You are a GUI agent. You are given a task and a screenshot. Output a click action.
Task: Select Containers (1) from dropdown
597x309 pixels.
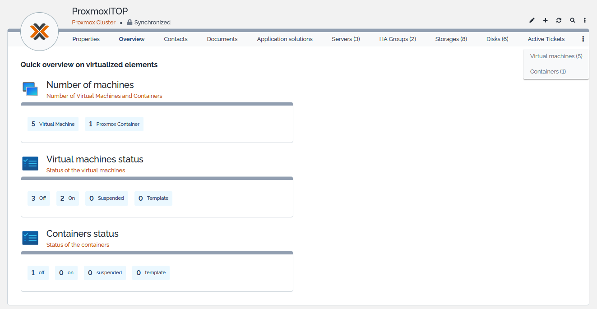click(548, 72)
